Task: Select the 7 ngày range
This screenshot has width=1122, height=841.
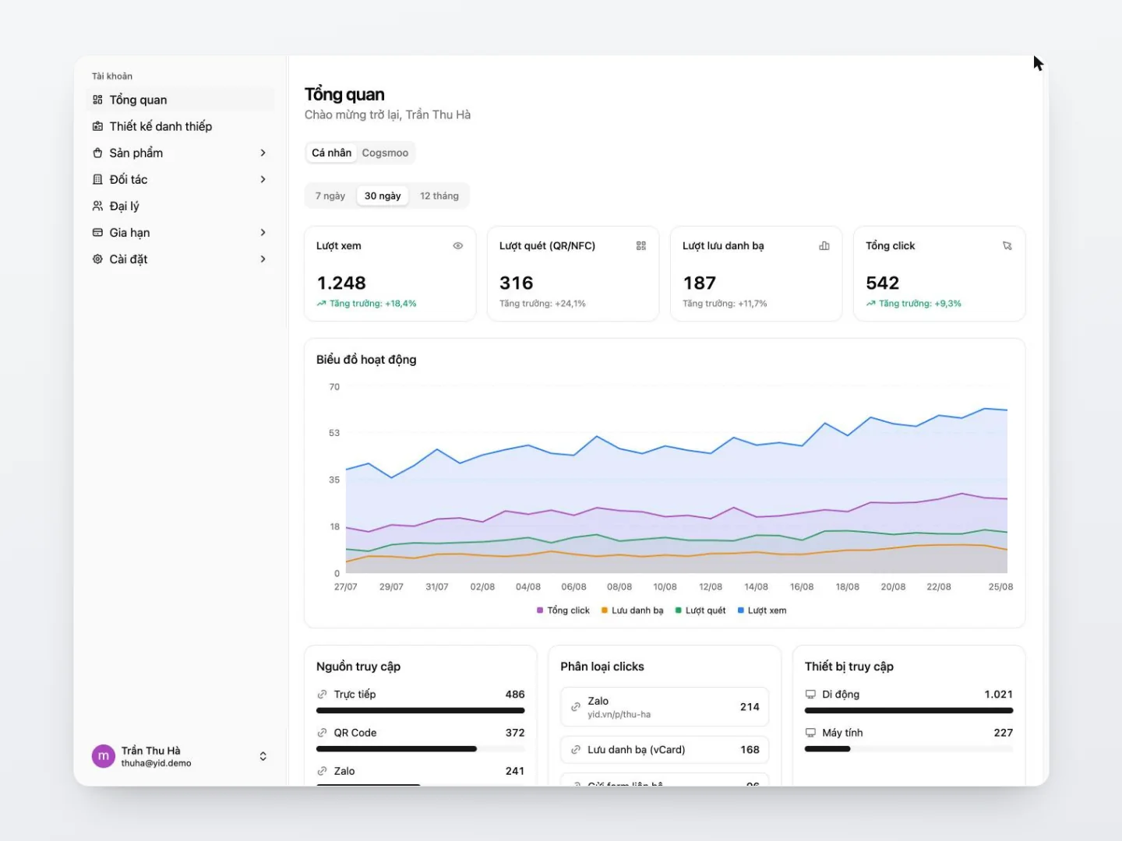Action: [330, 195]
